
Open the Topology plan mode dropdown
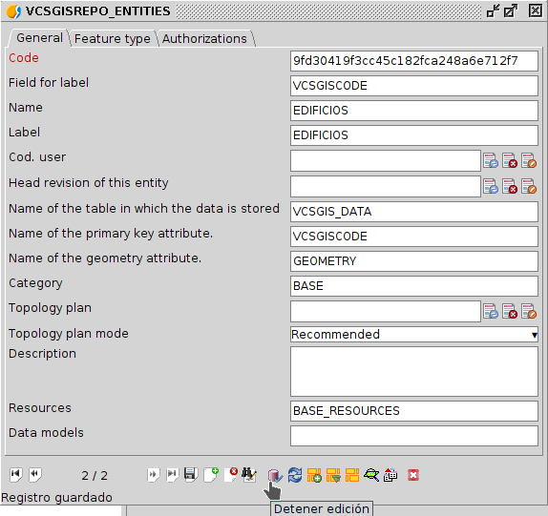click(x=414, y=335)
